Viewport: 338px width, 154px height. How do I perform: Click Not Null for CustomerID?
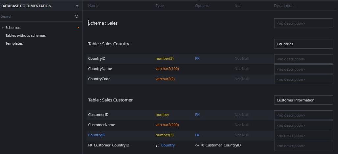(242, 115)
